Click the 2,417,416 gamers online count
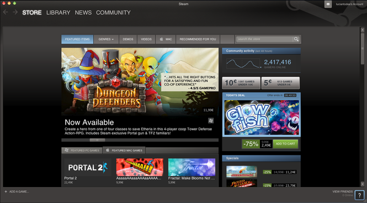 278,62
